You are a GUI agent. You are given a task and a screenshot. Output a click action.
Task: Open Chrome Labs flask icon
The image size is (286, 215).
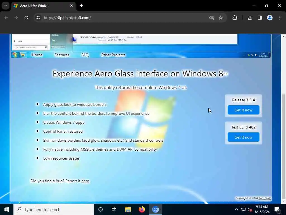(250, 18)
